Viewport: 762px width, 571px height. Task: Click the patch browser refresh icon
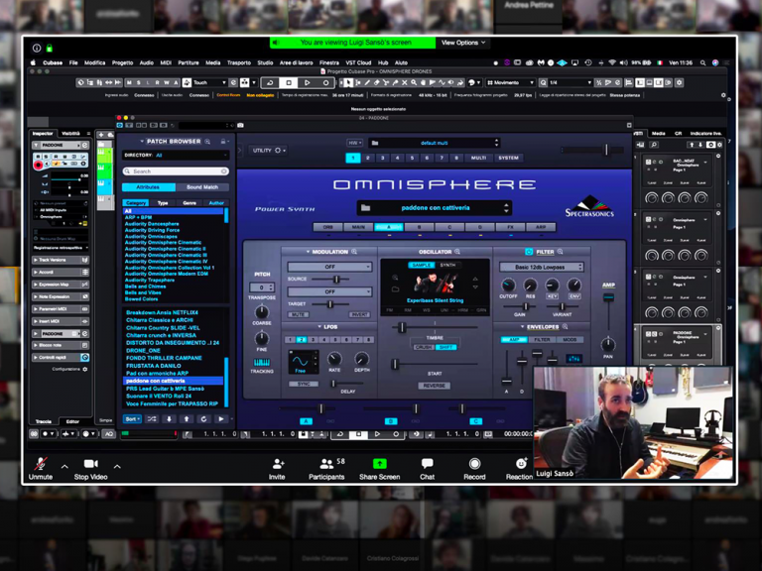point(203,418)
